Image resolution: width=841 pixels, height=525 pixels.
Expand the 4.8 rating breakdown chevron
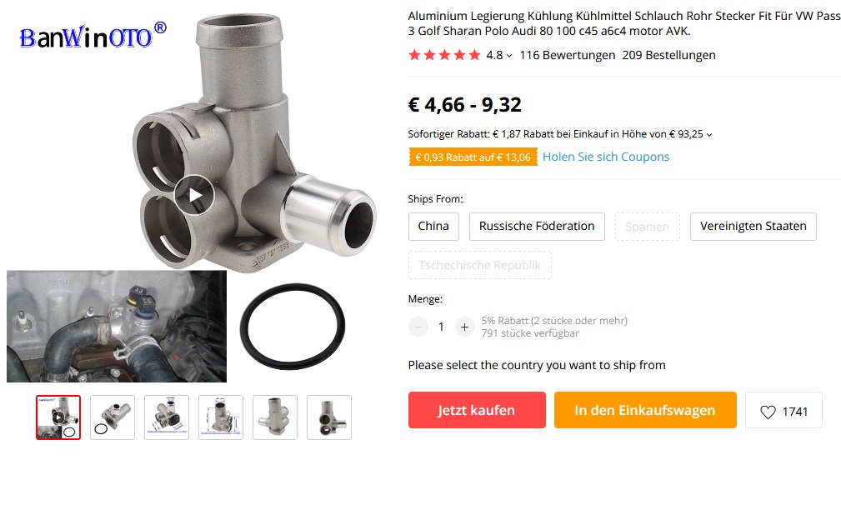(509, 56)
